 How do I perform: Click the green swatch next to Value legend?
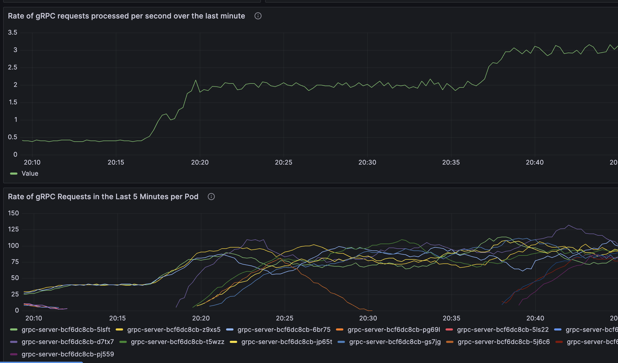(x=14, y=174)
